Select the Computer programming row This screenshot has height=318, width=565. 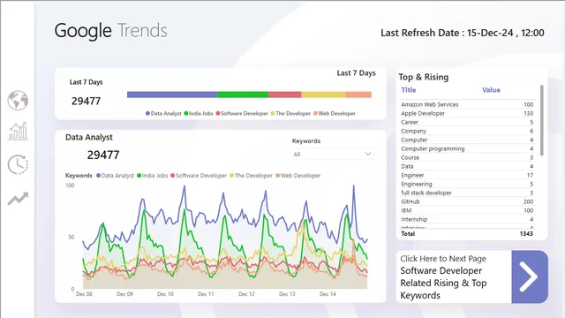(x=467, y=148)
